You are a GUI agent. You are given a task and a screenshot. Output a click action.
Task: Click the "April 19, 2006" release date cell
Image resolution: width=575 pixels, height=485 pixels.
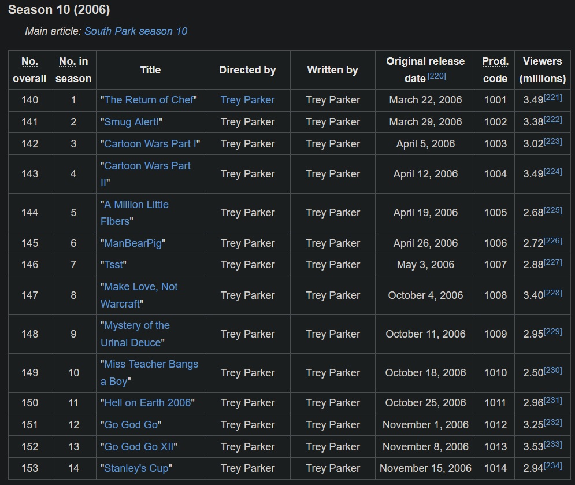425,213
